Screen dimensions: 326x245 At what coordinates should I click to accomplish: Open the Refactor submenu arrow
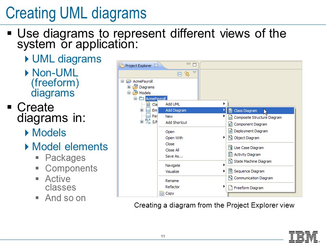(x=224, y=186)
